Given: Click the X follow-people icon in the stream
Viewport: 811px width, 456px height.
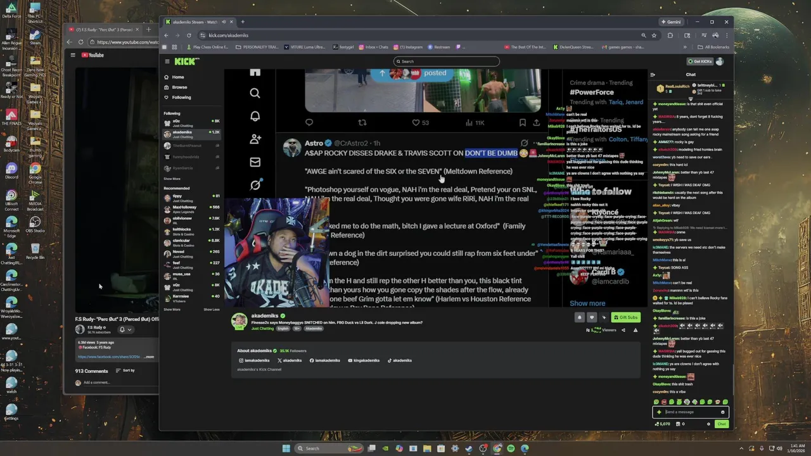Looking at the screenshot, I should click(x=255, y=139).
